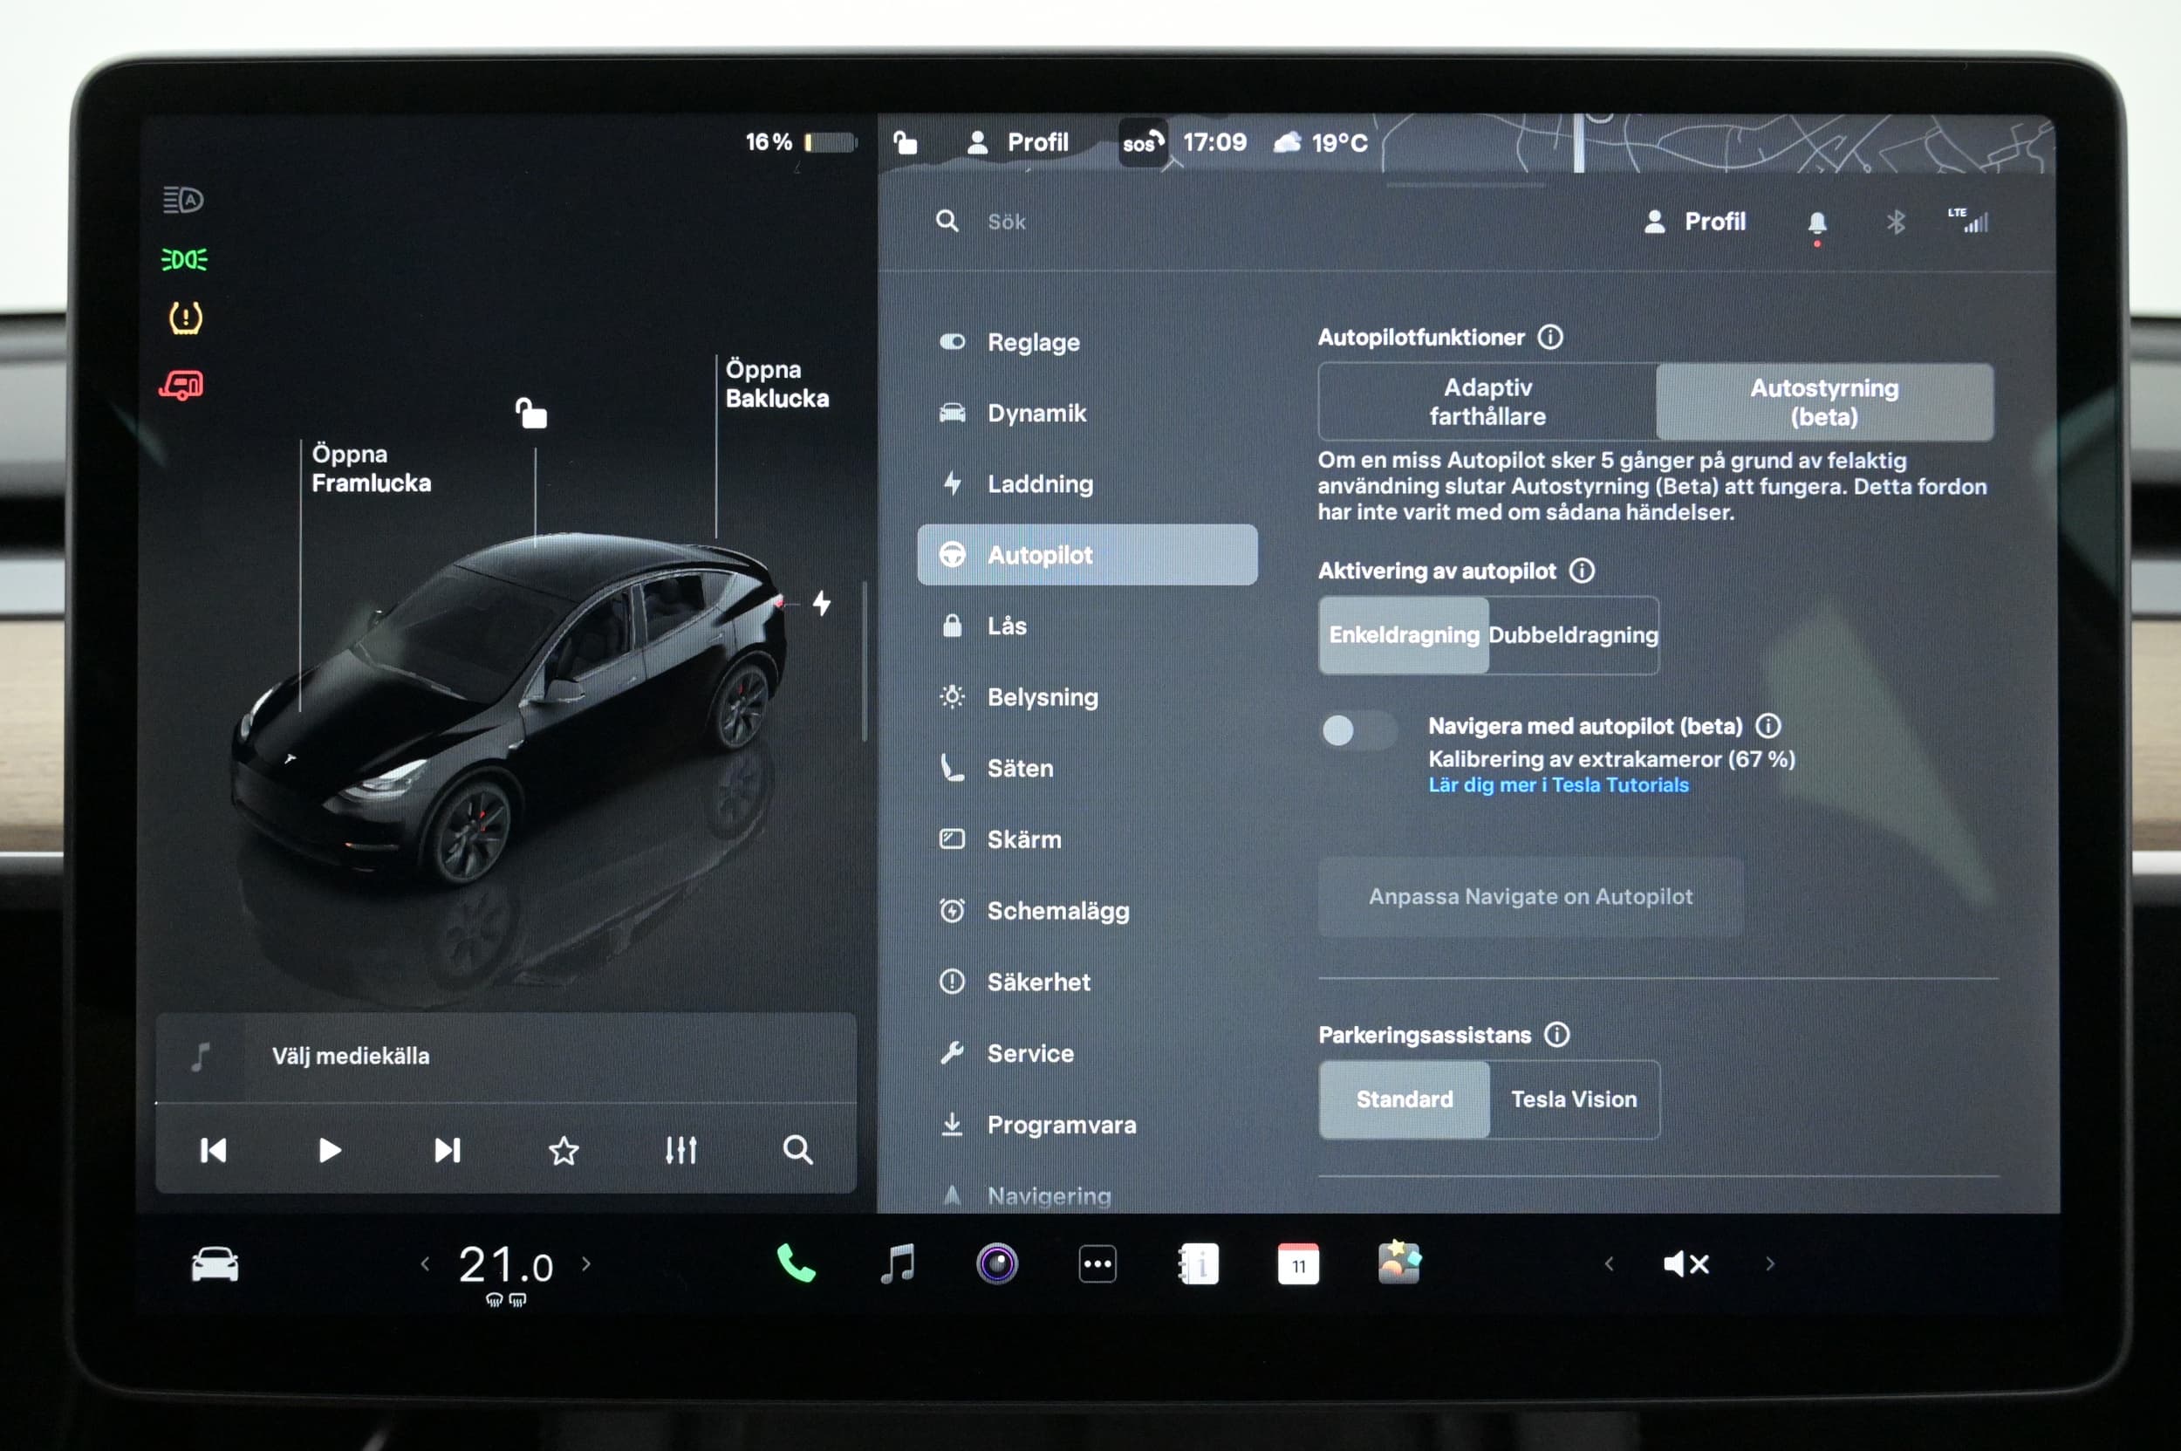
Task: Select Standard parking assistance
Action: point(1404,1099)
